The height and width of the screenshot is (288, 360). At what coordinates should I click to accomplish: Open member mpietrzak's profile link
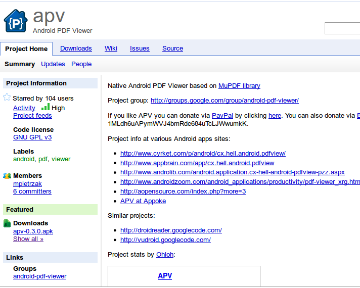27,184
